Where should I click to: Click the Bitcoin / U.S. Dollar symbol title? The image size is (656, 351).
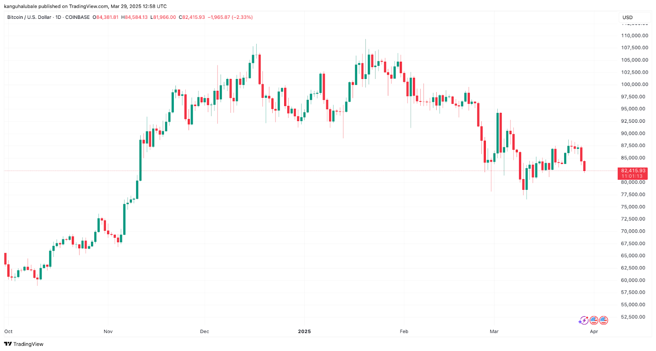29,17
